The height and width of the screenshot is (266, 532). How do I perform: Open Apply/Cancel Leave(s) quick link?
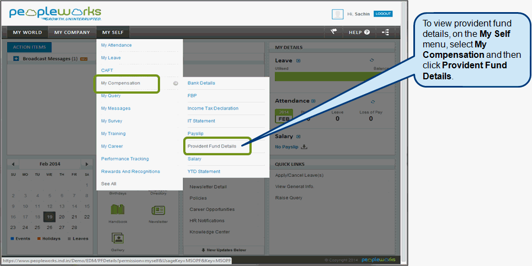(x=299, y=175)
